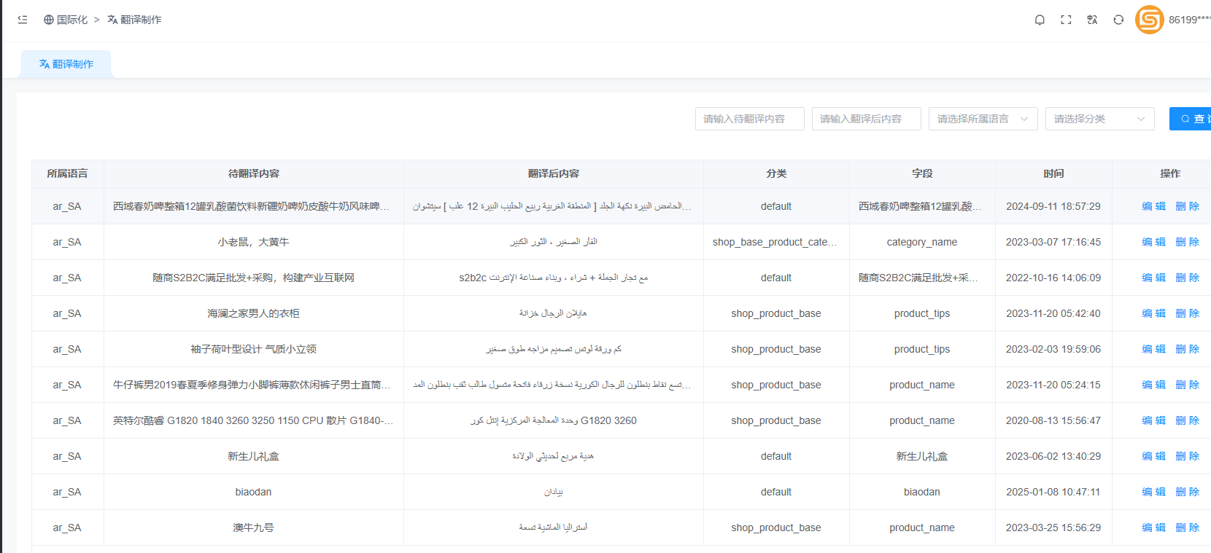This screenshot has height=553, width=1211.
Task: Click the language switch icon
Action: [x=1092, y=20]
